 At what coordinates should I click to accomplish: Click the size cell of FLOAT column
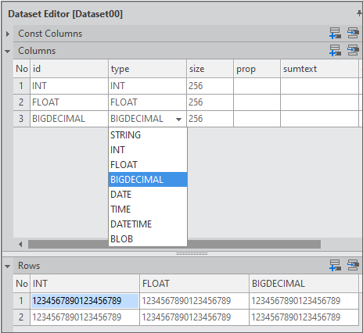coord(210,102)
